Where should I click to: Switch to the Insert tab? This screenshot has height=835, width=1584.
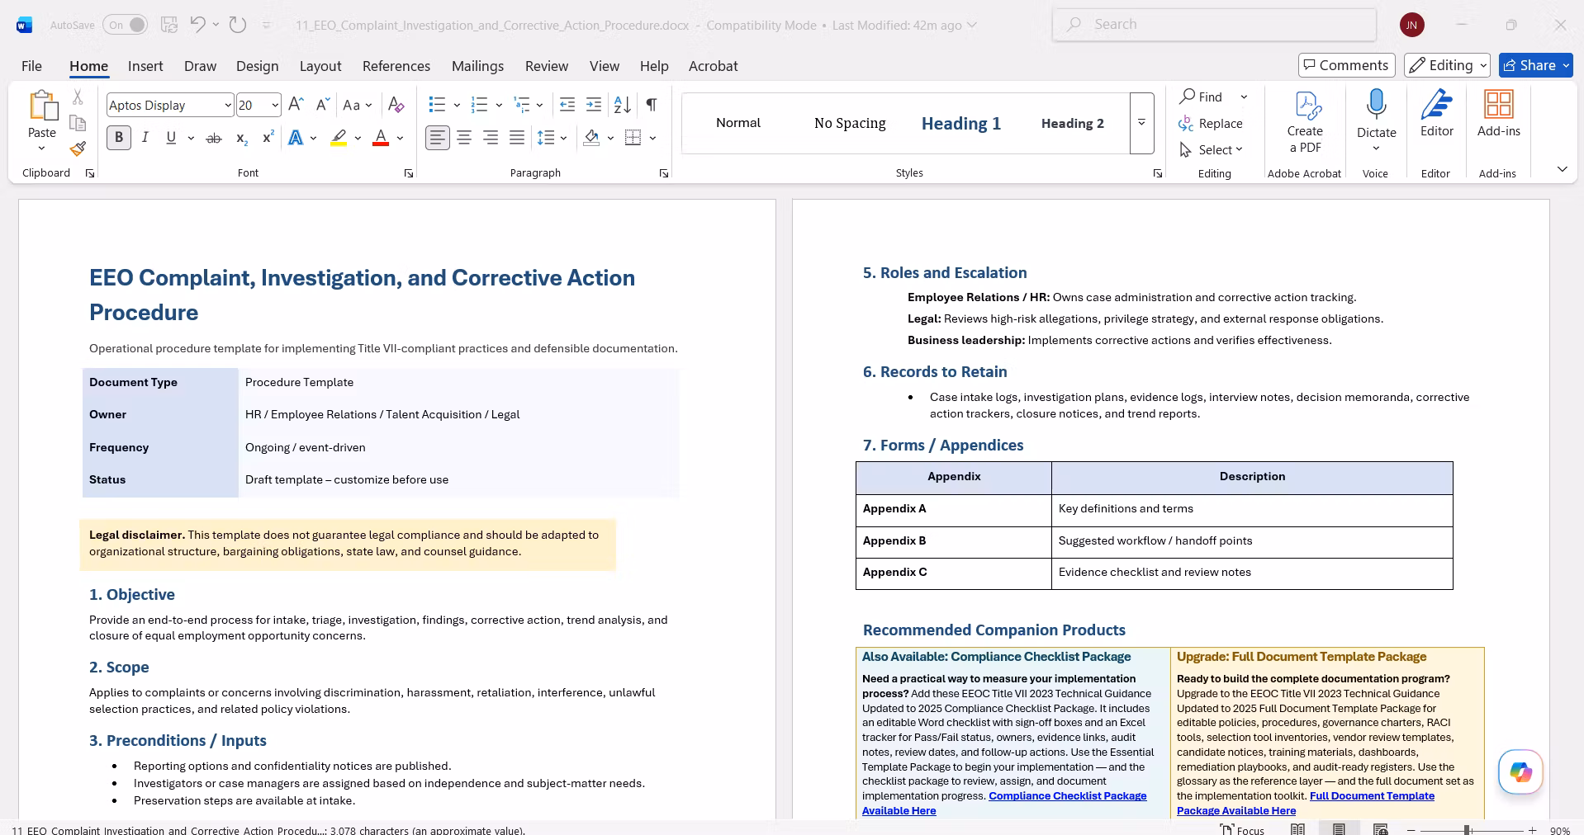click(x=145, y=66)
